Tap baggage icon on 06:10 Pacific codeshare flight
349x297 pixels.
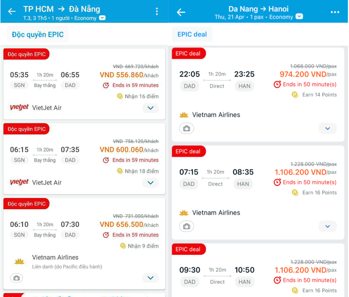tap(17, 278)
